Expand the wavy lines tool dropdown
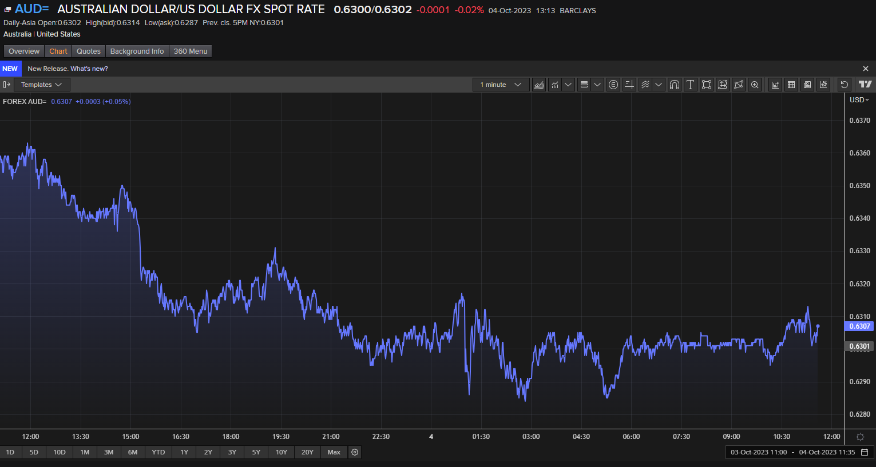 coord(659,85)
